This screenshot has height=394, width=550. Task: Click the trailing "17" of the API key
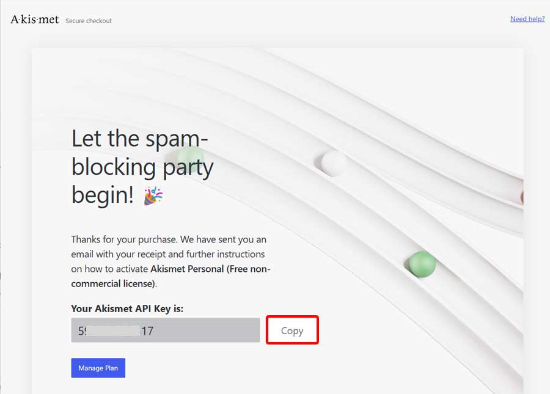(147, 330)
